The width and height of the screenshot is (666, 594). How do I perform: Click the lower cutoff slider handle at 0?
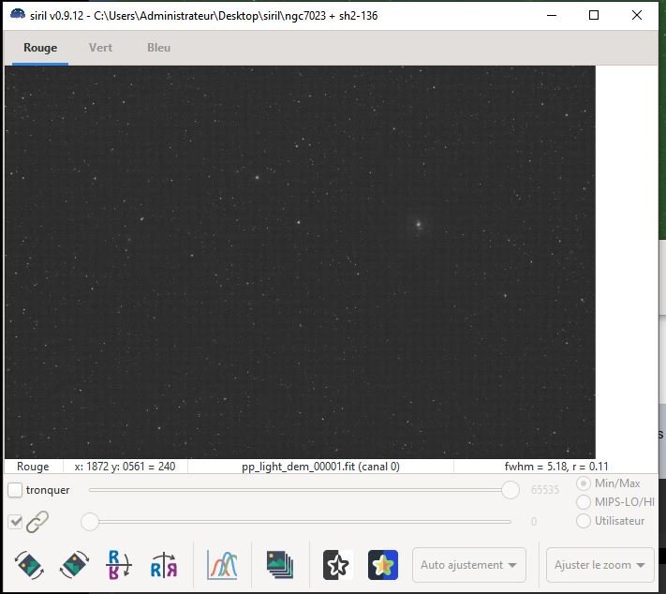click(x=90, y=521)
